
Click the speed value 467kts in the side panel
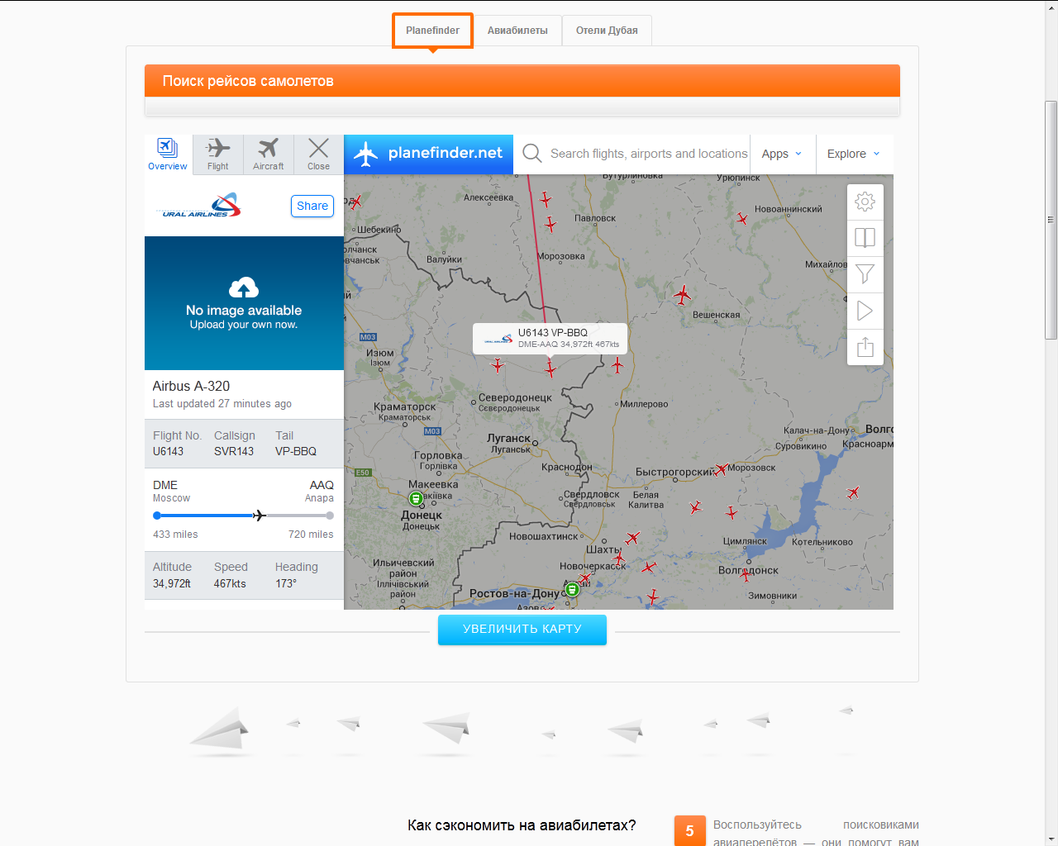click(230, 583)
